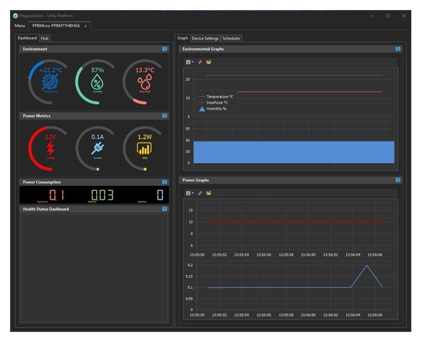Click the save icon in Power Graphs toolbar
This screenshot has width=421, height=340.
(x=188, y=193)
